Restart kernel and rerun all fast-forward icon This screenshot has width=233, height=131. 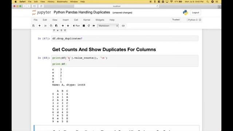click(x=94, y=26)
